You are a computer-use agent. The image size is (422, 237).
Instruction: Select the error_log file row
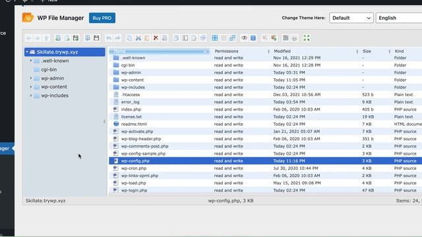coord(265,102)
